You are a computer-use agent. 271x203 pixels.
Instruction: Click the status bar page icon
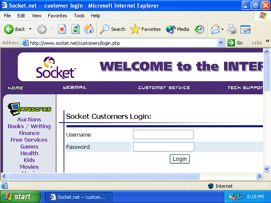pos(4,186)
